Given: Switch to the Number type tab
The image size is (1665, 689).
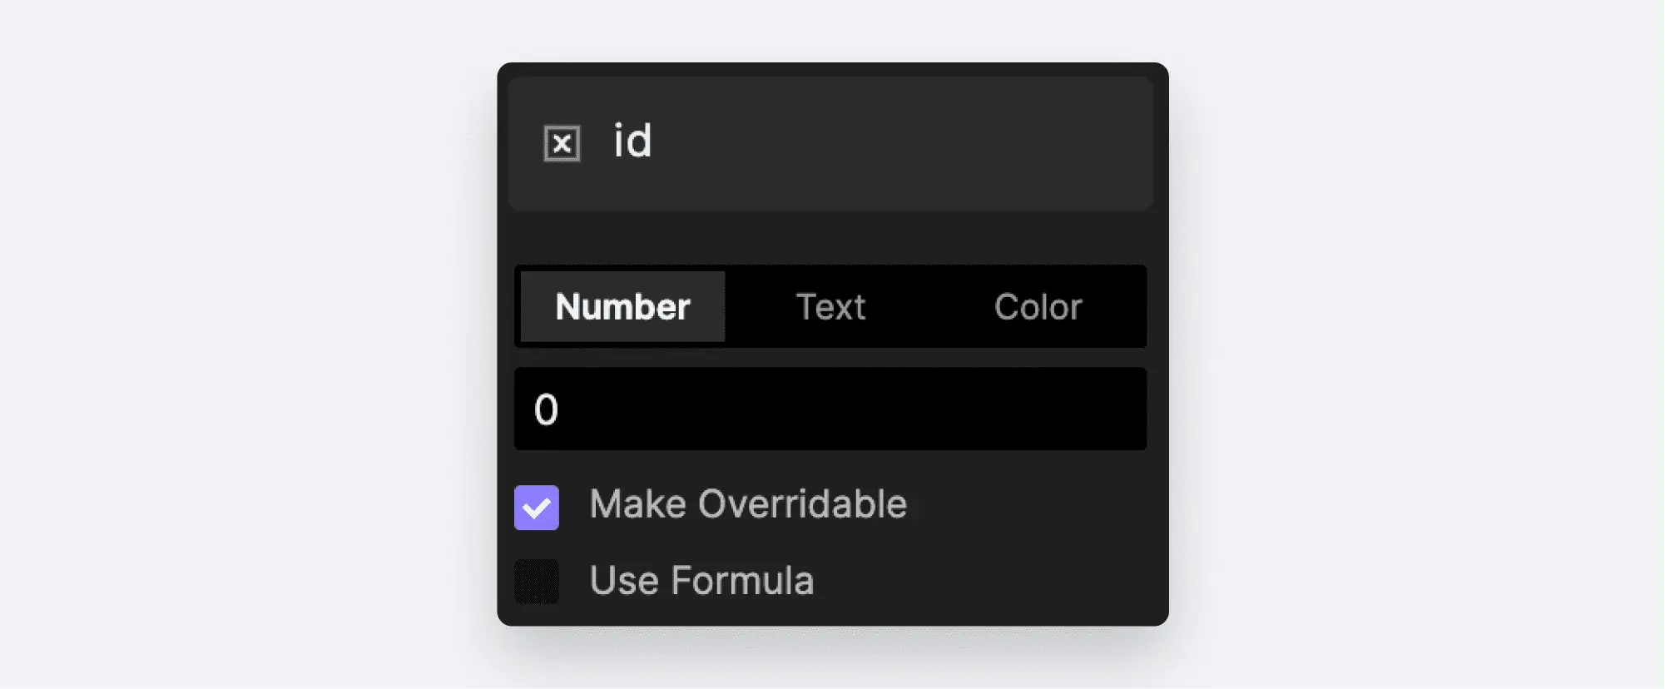Looking at the screenshot, I should tap(622, 306).
